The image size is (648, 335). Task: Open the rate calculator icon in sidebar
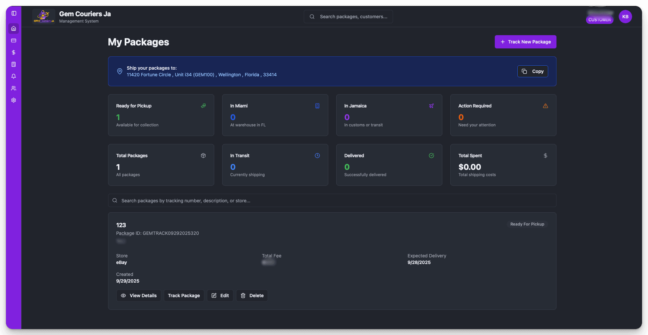pyautogui.click(x=14, y=64)
